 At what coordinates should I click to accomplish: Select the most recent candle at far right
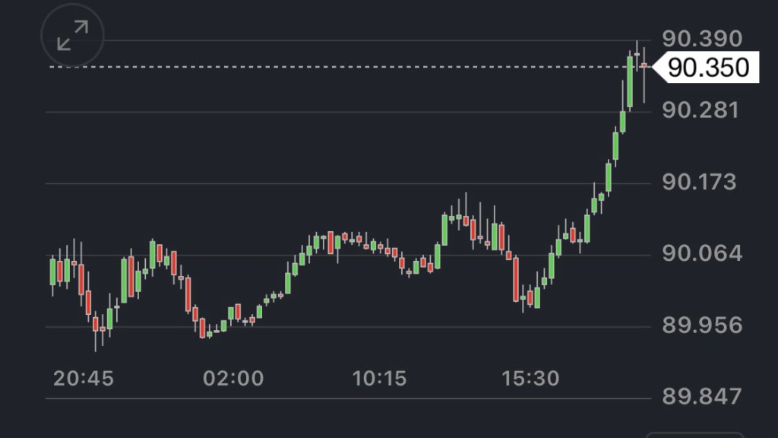[x=644, y=67]
